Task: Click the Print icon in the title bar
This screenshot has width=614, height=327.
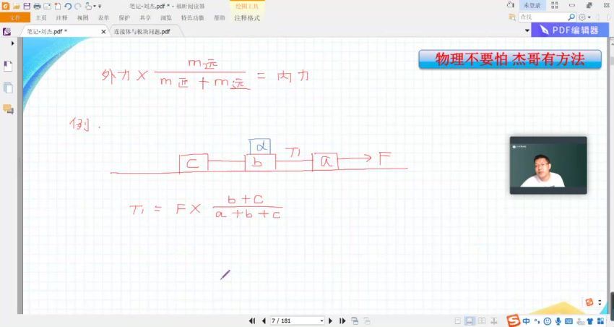Action: (37, 6)
